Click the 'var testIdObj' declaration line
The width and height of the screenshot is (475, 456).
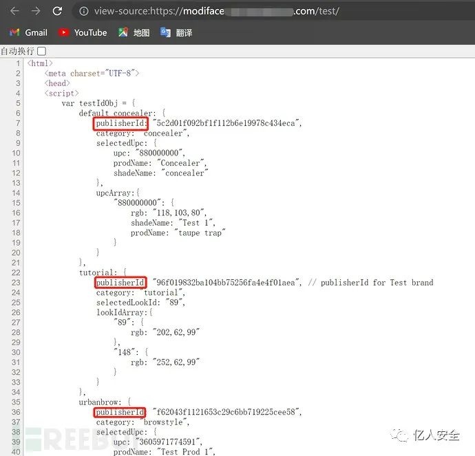[98, 103]
